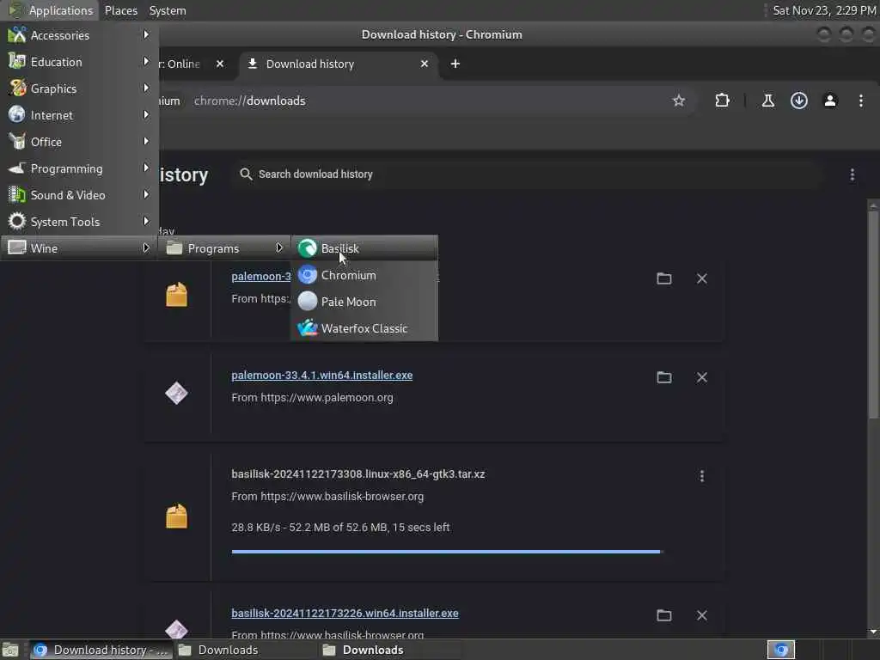Select Pale Moon in Programs submenu
This screenshot has height=660, width=880.
point(364,302)
